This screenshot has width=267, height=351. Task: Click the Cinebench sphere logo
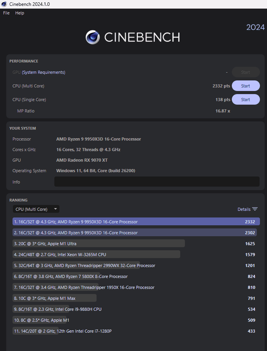point(93,37)
